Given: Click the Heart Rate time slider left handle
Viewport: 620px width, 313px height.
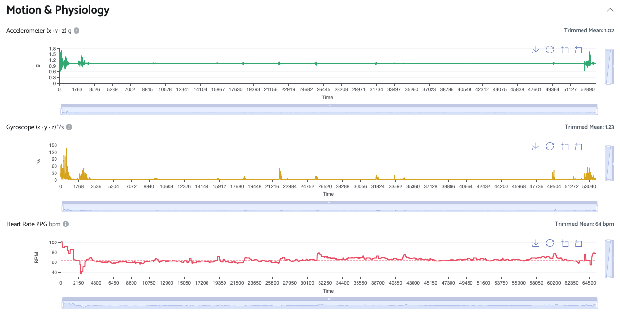Looking at the screenshot, I should pyautogui.click(x=62, y=305).
